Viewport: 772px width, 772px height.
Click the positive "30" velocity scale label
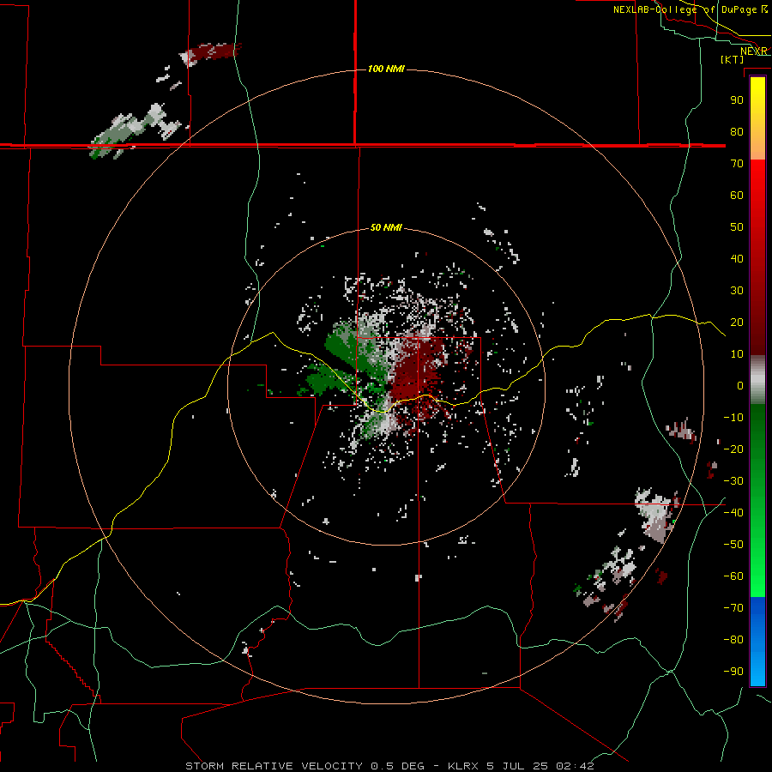tap(737, 291)
